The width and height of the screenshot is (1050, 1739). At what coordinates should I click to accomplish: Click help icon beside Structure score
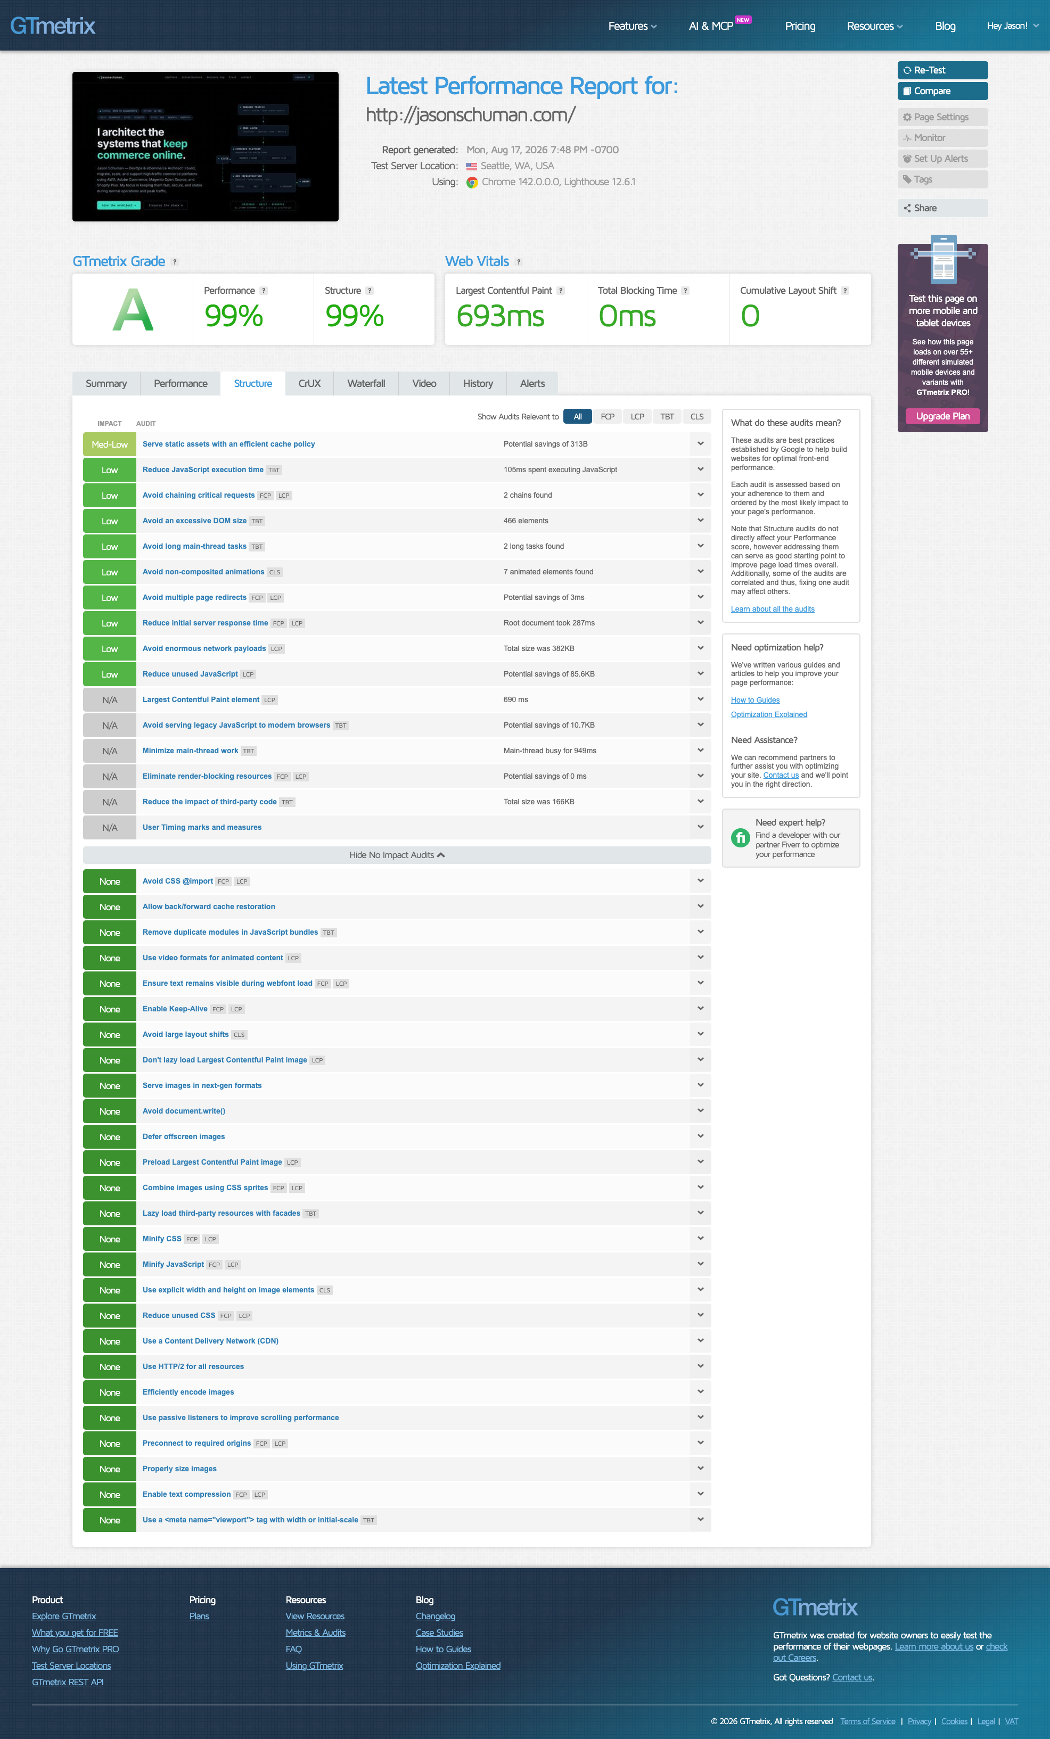point(370,291)
